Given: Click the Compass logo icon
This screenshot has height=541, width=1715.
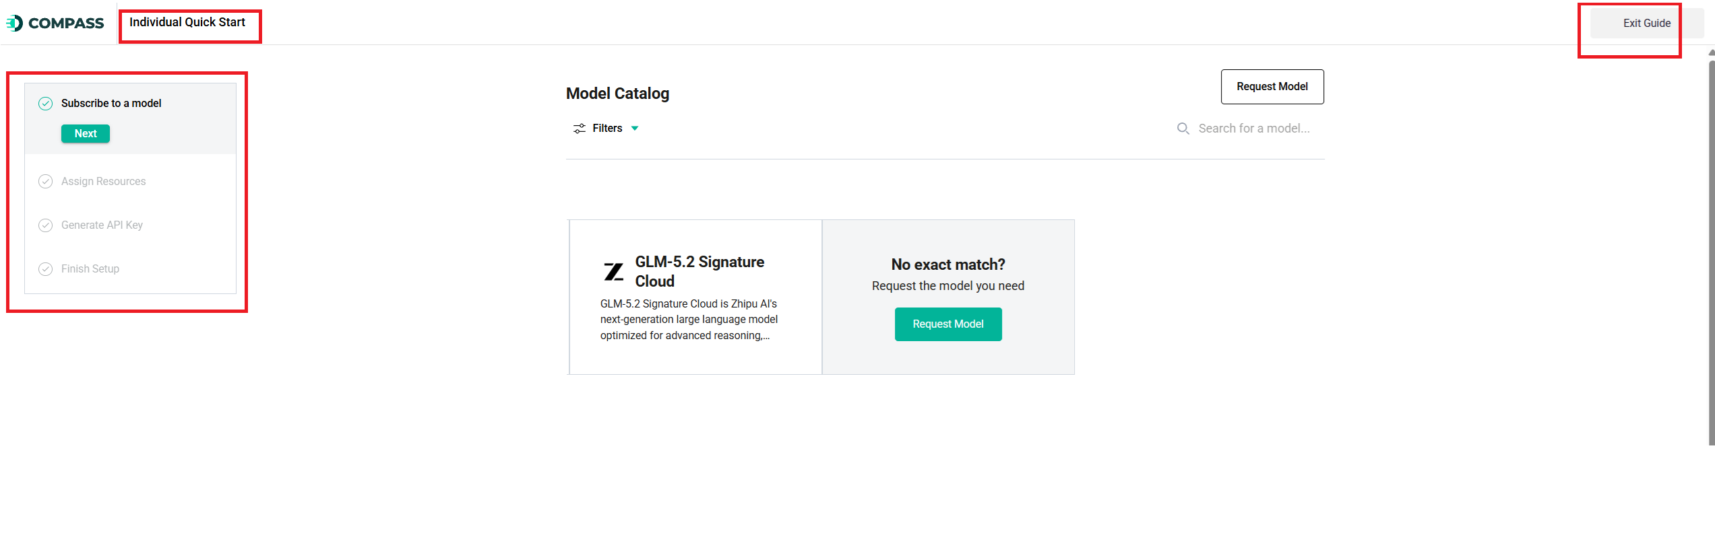Looking at the screenshot, I should tap(14, 24).
